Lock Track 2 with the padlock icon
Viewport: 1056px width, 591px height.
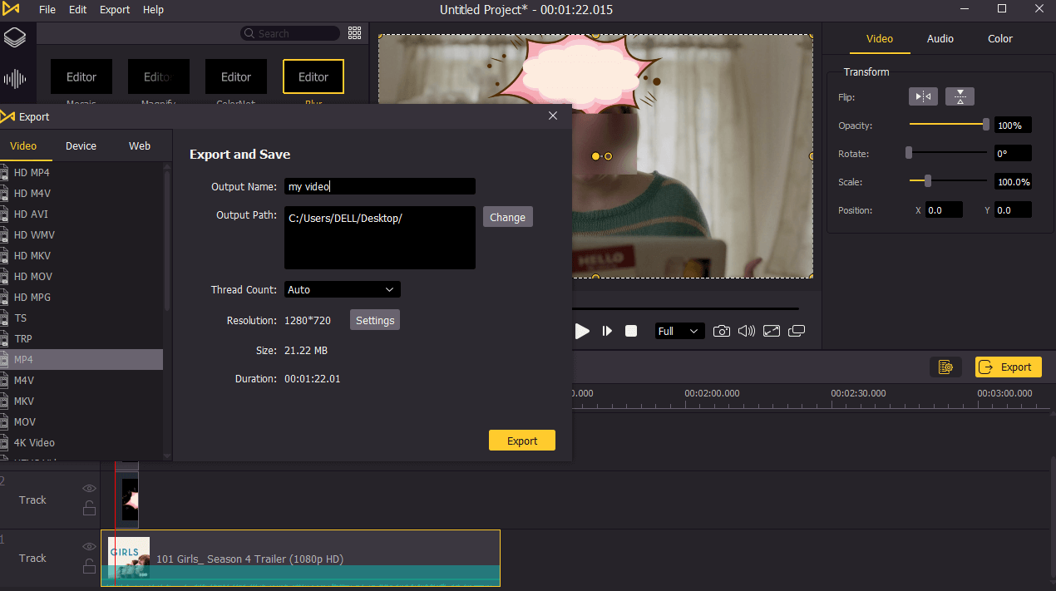[89, 509]
